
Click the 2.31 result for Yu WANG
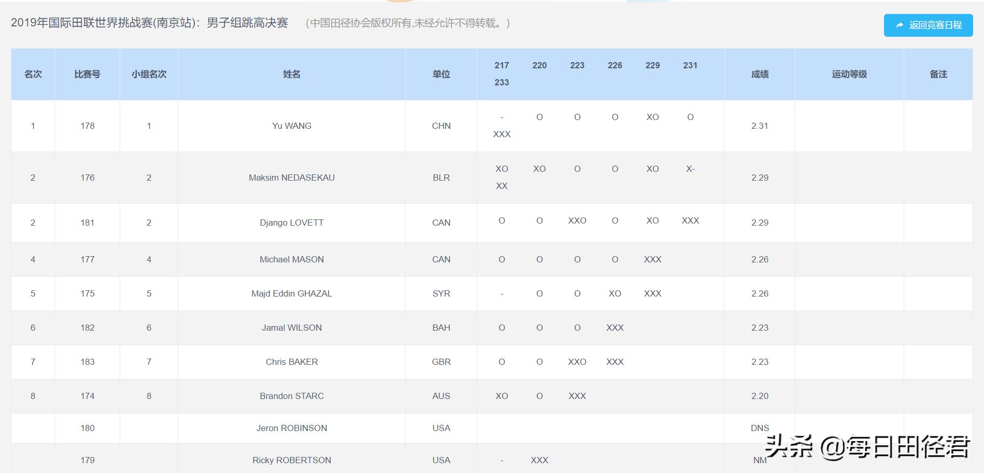[x=759, y=126]
